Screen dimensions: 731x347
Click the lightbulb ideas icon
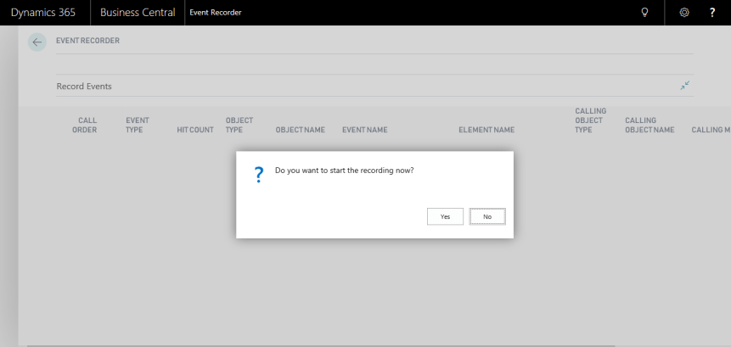tap(645, 12)
